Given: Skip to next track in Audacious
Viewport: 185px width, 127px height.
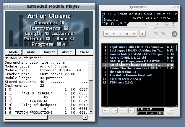Looking at the screenshot, I should pos(134,34).
